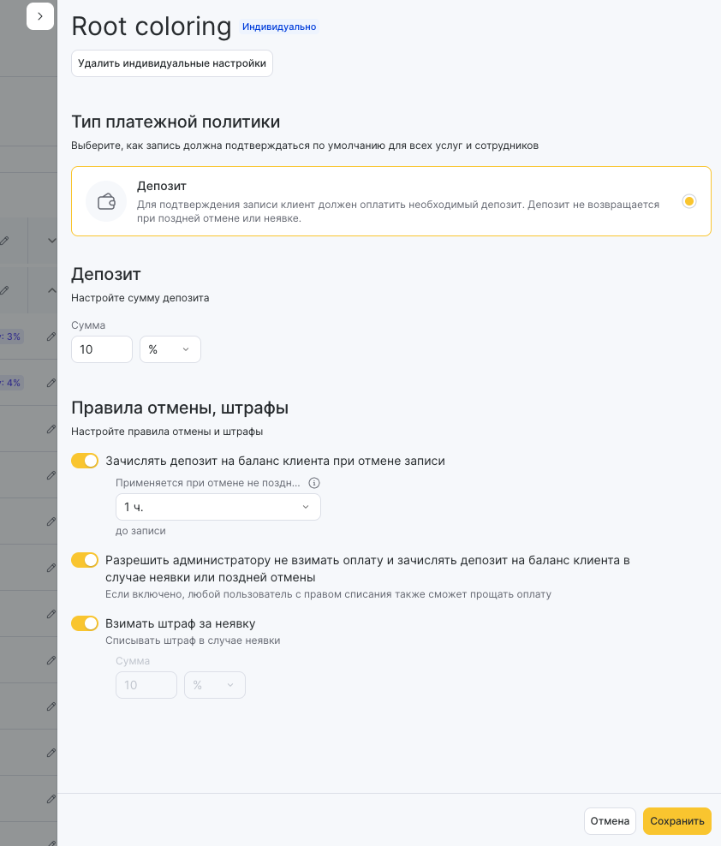Disable Разрешить администратору не взимать оплату toggle
Viewport: 721px width, 846px height.
click(x=85, y=560)
